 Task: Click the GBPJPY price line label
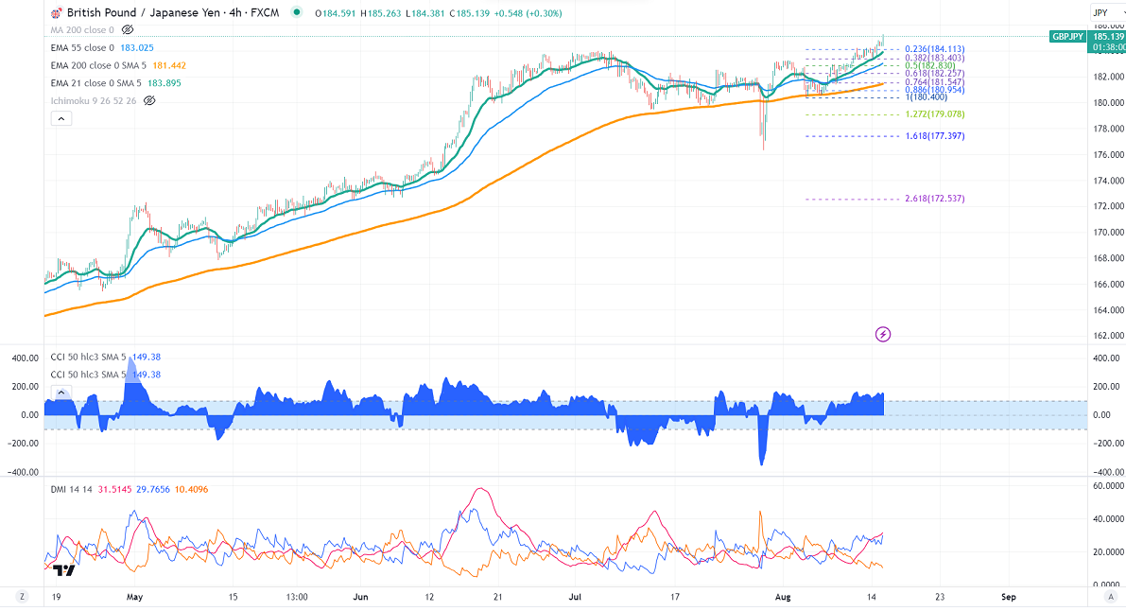[x=1067, y=37]
